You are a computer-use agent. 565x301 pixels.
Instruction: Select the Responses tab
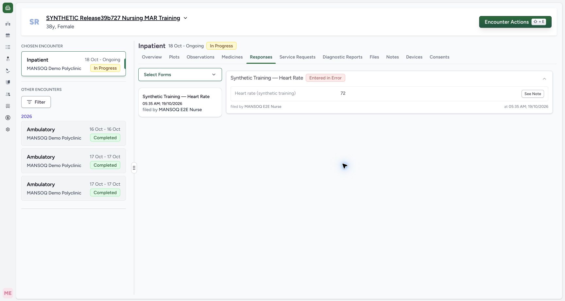click(x=261, y=57)
